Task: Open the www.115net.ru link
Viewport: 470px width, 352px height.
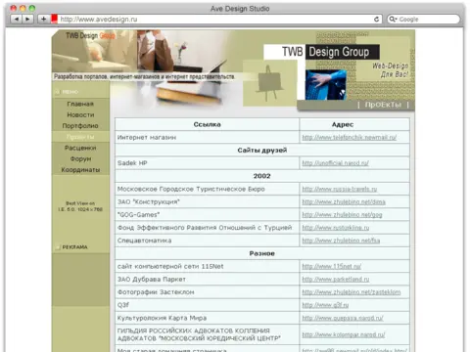Action: [331, 267]
